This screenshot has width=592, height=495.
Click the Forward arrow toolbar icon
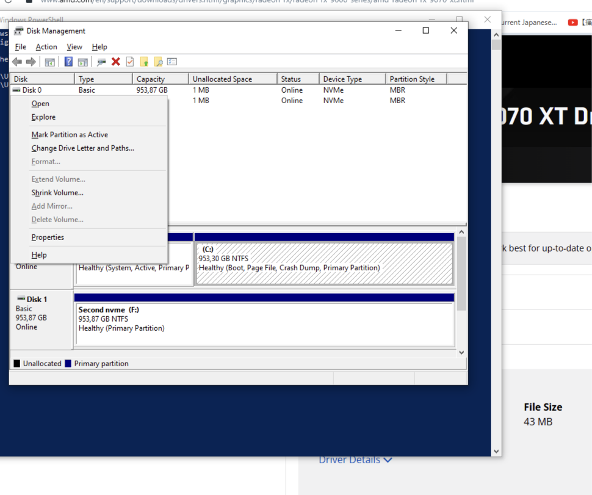[x=31, y=62]
